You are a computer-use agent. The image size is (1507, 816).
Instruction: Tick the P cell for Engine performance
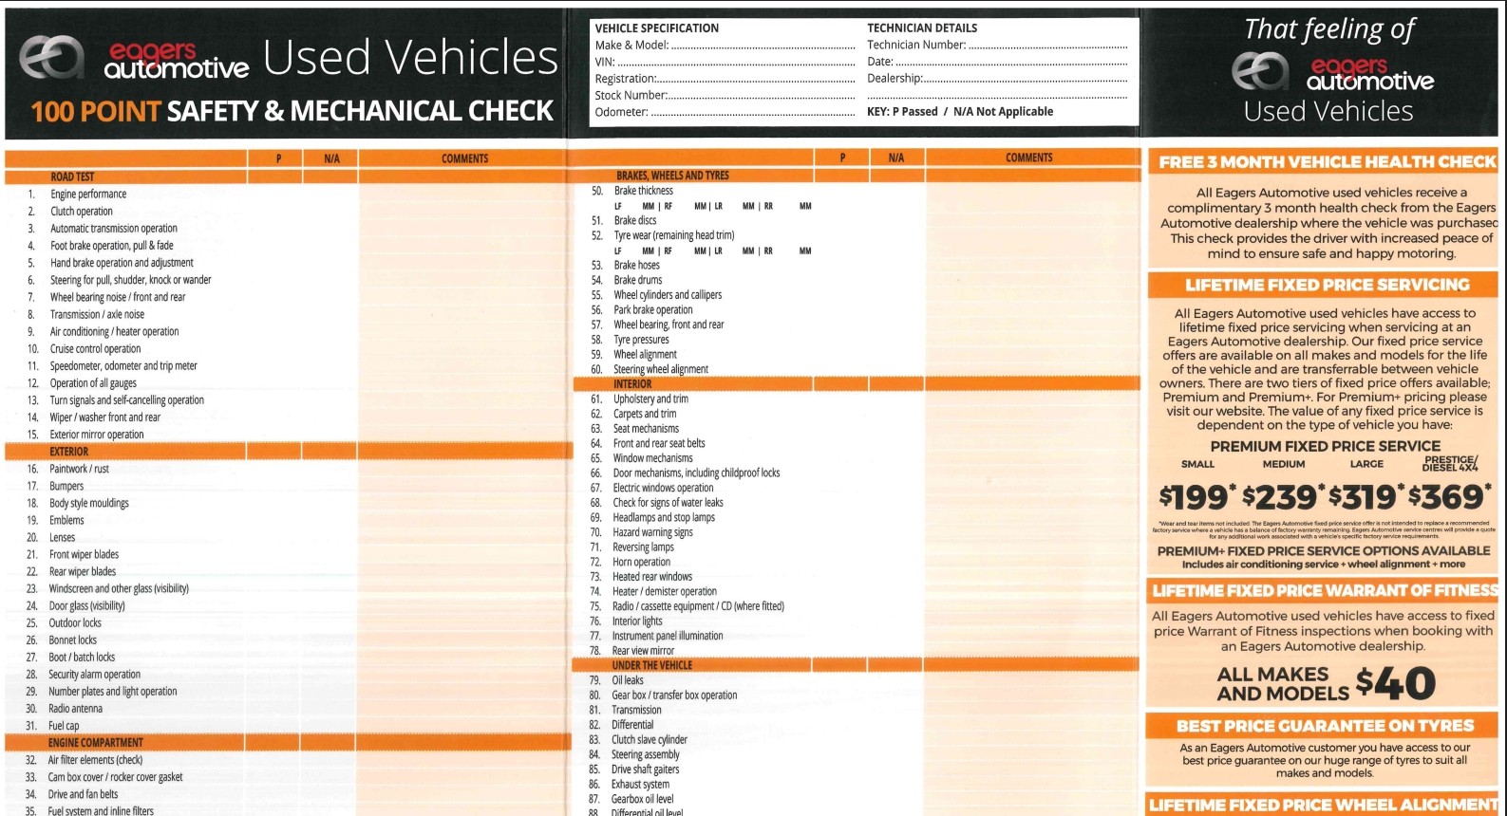point(276,195)
